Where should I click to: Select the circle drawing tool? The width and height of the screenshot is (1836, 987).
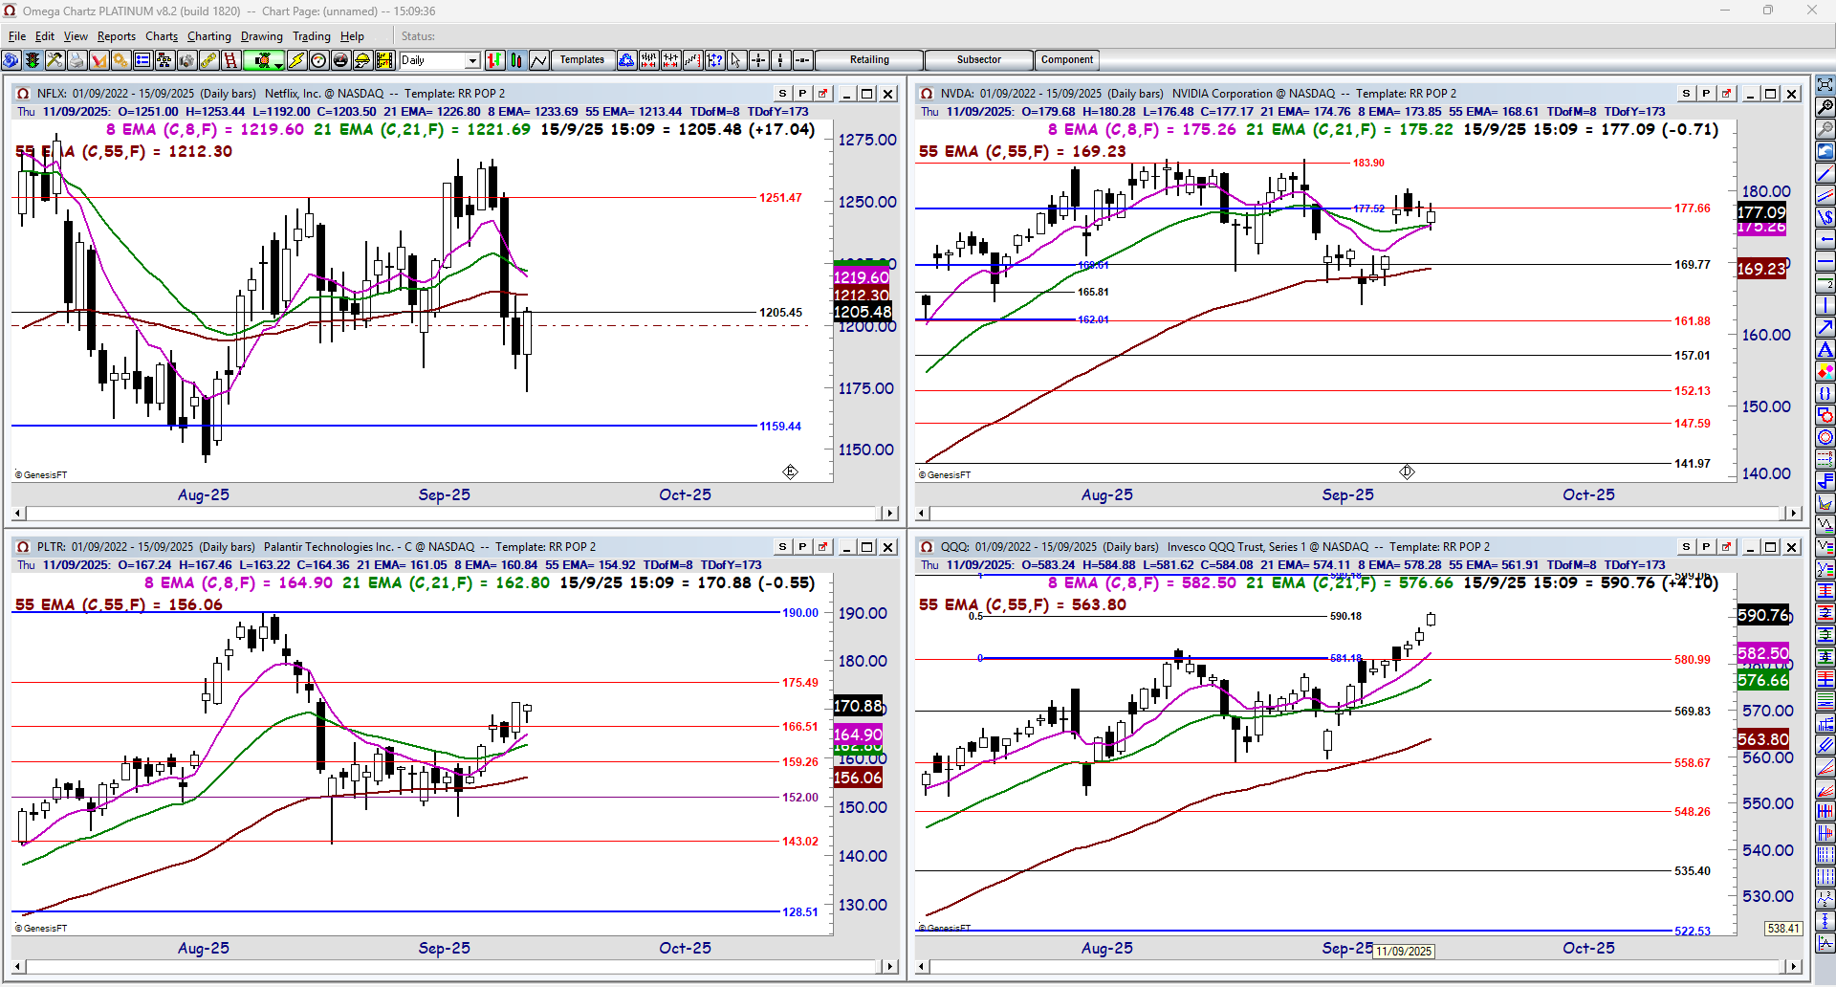click(1825, 437)
